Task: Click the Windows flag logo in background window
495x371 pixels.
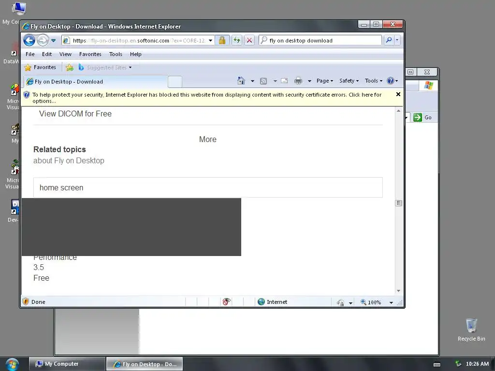Action: click(x=429, y=85)
